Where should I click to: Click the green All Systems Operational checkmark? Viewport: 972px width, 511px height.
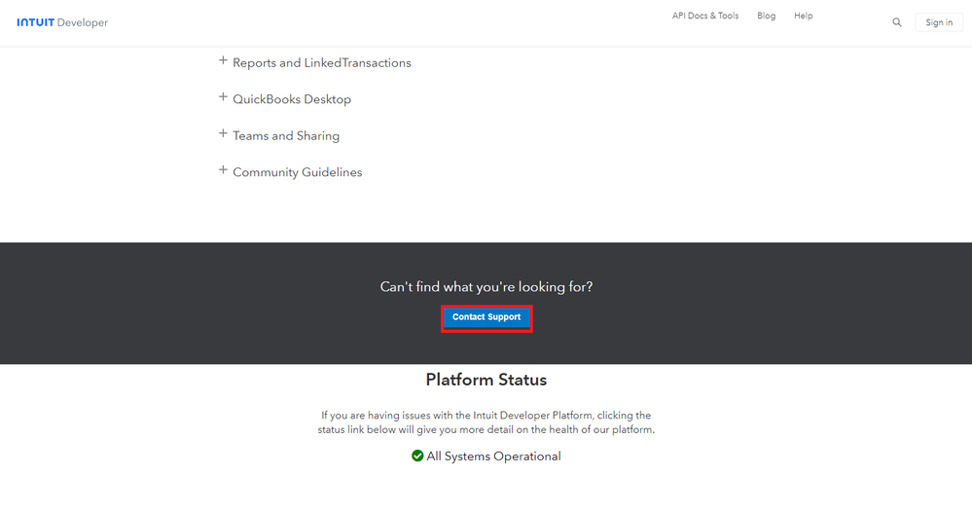[x=417, y=456]
